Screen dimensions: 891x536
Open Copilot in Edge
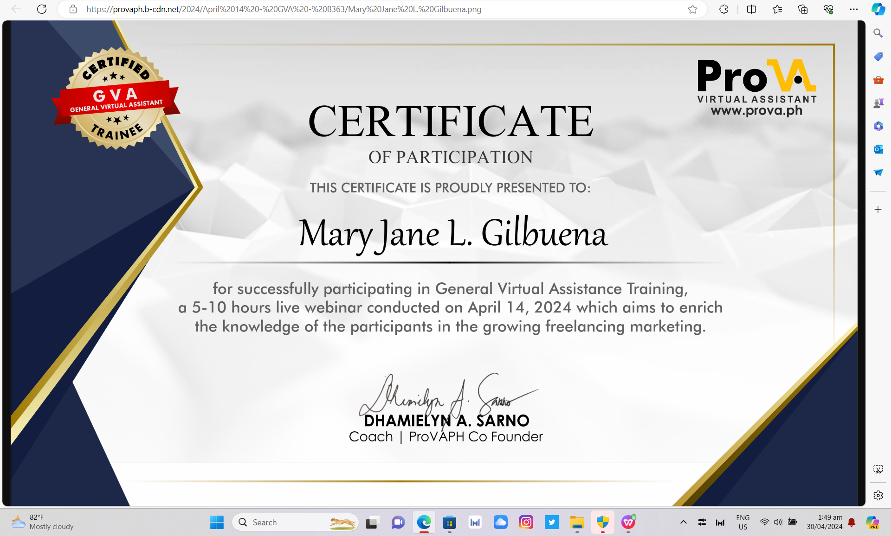[878, 9]
